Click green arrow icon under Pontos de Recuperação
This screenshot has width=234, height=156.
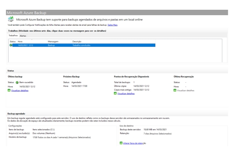115,94
